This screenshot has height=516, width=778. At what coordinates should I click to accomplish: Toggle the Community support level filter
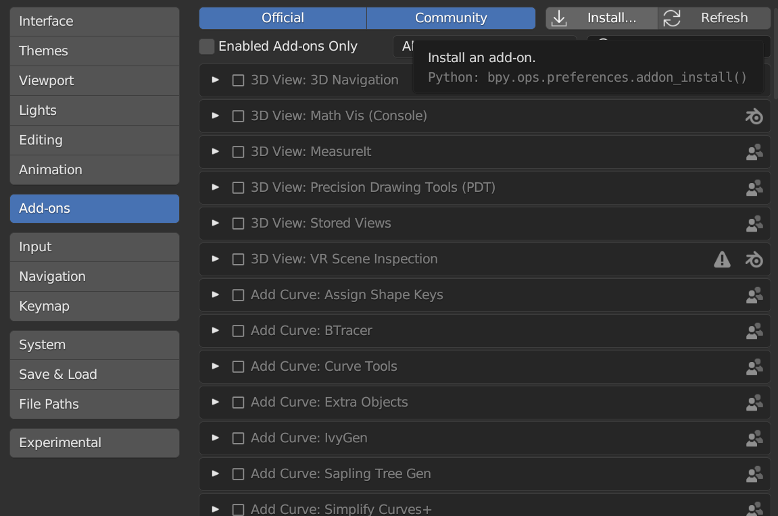[451, 18]
